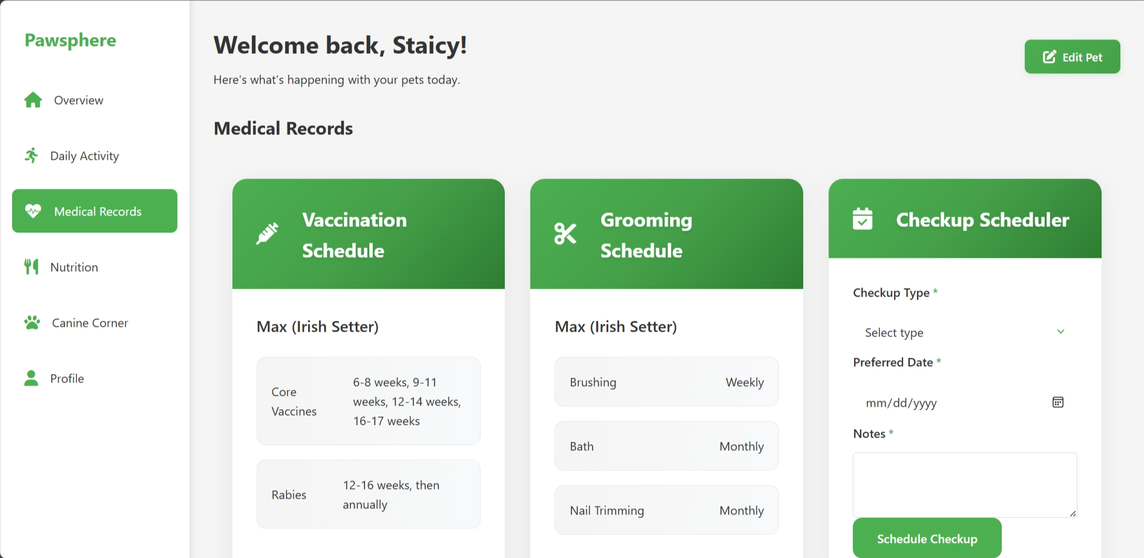The height and width of the screenshot is (558, 1144).
Task: Select the Profile person icon
Action: pyautogui.click(x=32, y=378)
